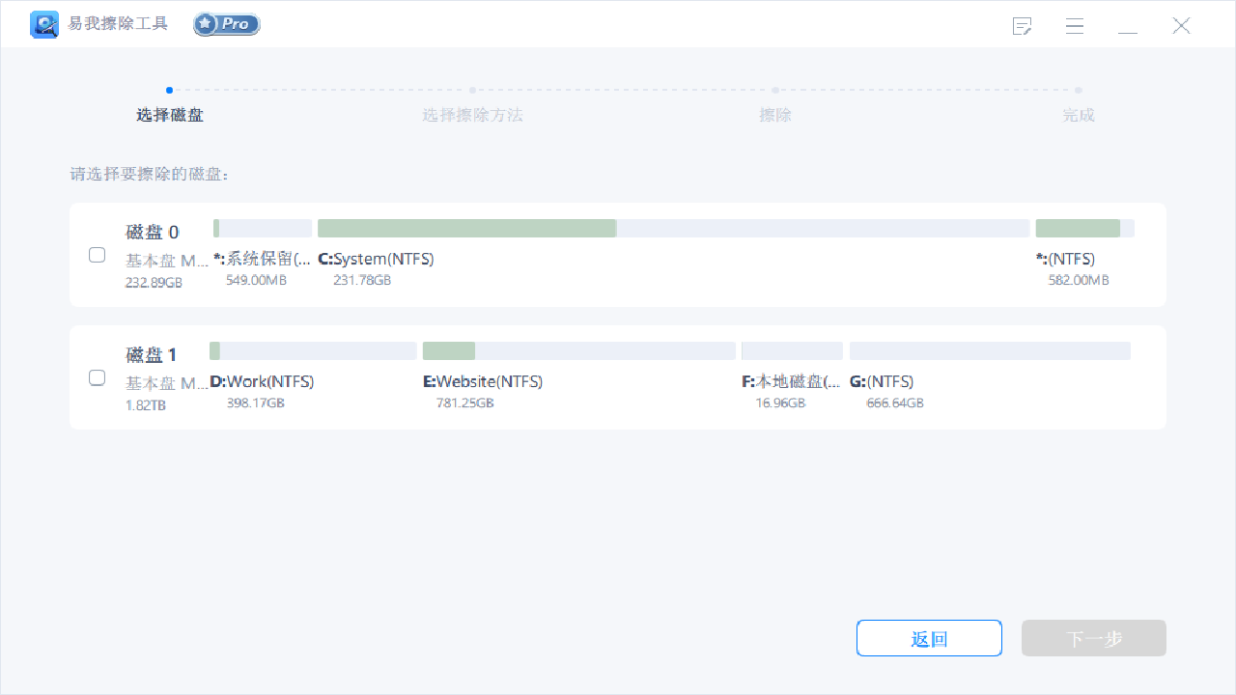Check the 磁盘 0 selection checkbox
Viewport: 1236px width, 695px height.
[97, 255]
